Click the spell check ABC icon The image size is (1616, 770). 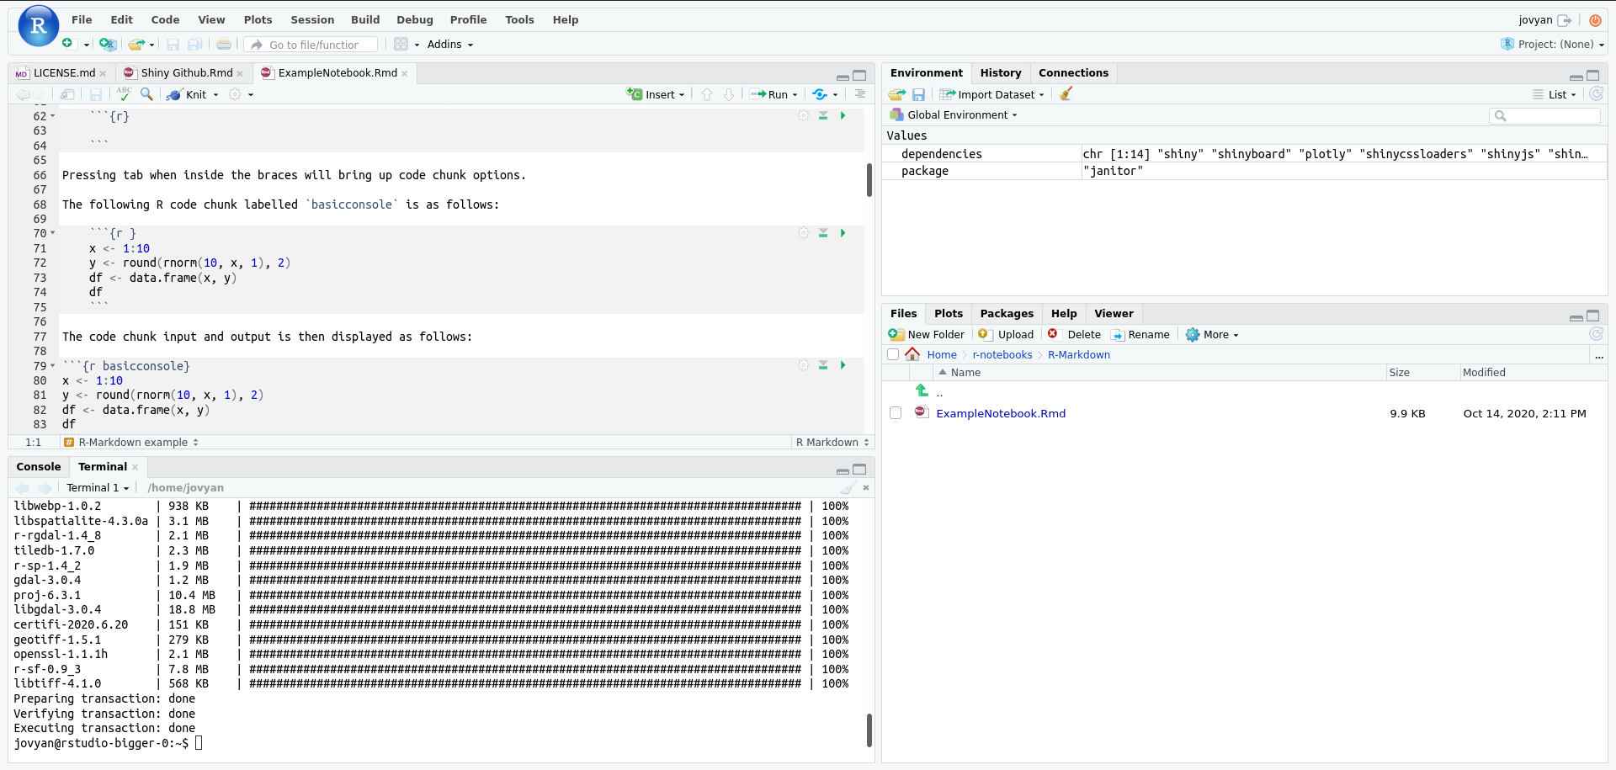pyautogui.click(x=124, y=93)
